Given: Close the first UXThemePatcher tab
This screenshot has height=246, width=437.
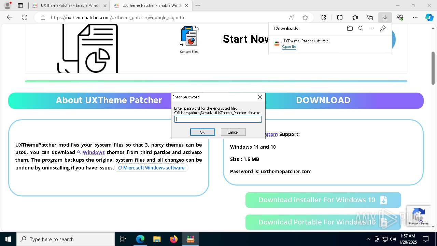Looking at the screenshot, I should tap(105, 5).
